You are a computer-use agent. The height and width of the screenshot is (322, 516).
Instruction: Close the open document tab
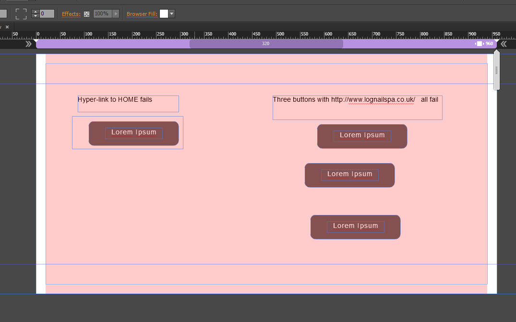(x=7, y=27)
